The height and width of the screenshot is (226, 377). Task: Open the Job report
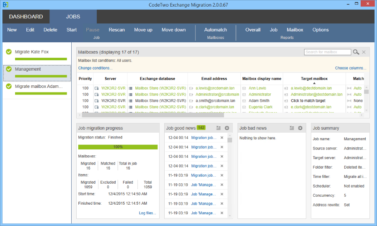point(274,30)
